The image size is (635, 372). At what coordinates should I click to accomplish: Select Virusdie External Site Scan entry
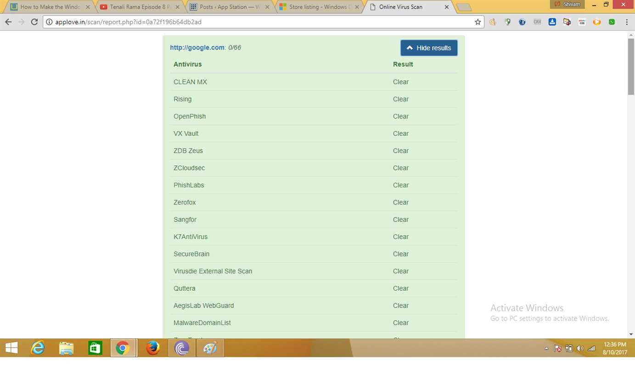tap(213, 271)
